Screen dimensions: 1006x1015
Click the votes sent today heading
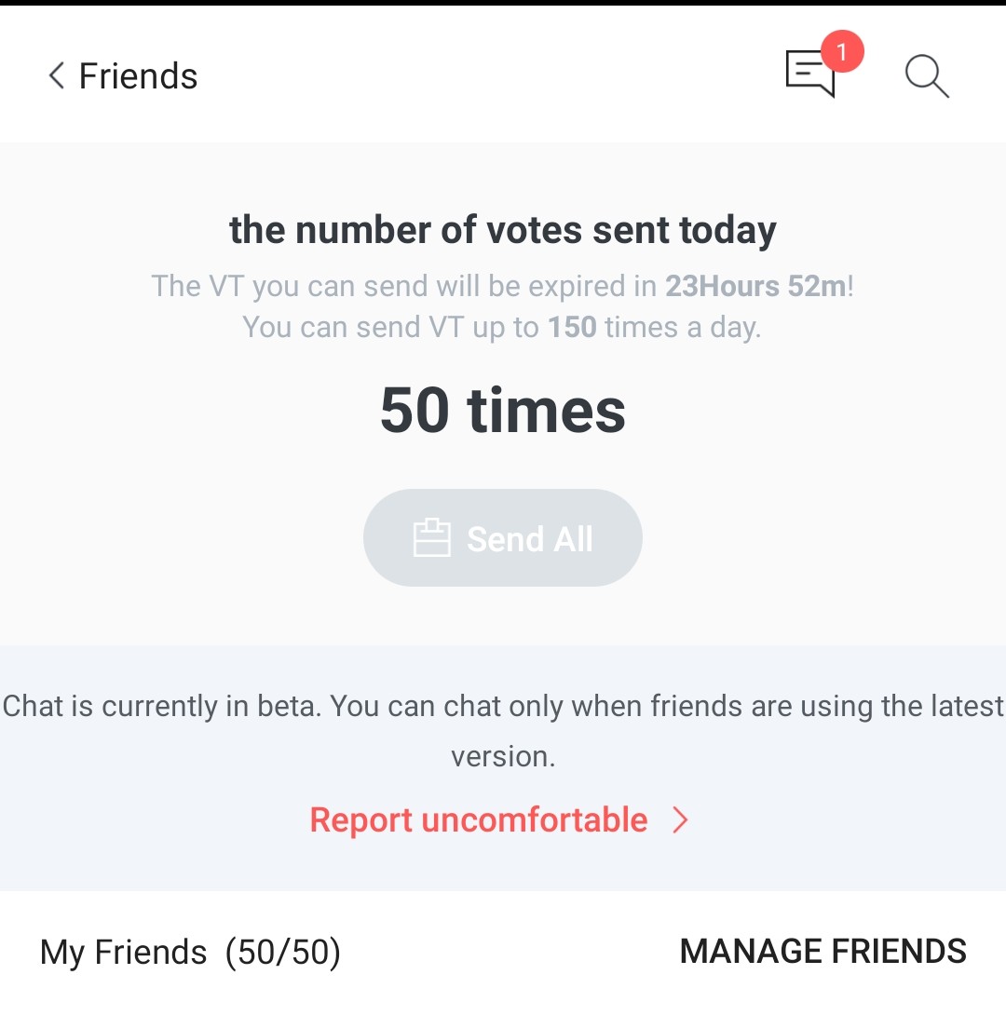[x=502, y=231]
